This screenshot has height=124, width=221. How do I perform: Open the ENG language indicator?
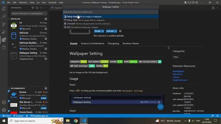coord(198,121)
